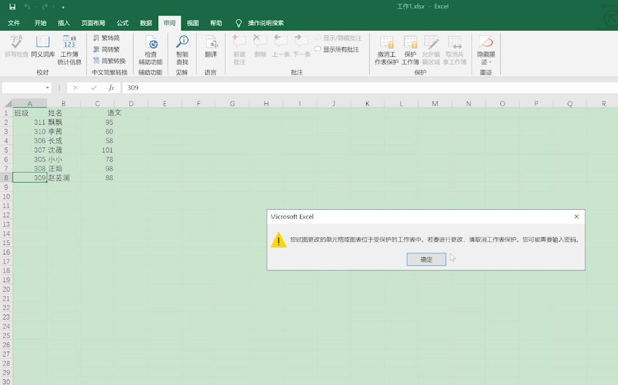Click the class cell 311
The image size is (618, 385).
(x=30, y=122)
